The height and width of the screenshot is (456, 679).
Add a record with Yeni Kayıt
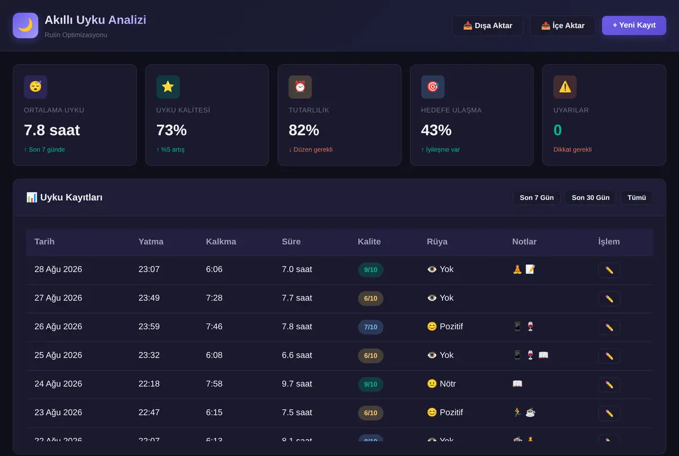[x=634, y=25]
